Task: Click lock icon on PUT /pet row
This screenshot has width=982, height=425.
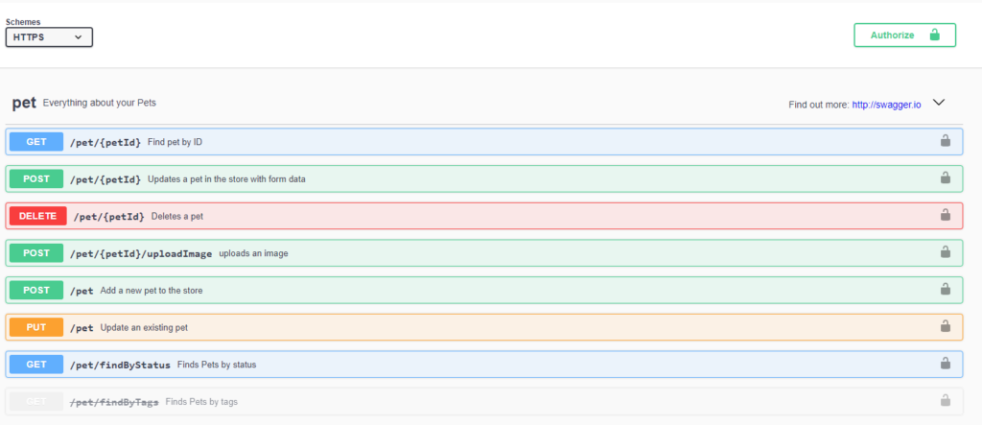Action: click(945, 326)
